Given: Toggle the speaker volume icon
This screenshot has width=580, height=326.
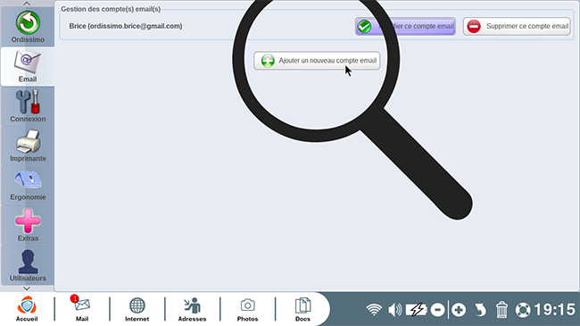Looking at the screenshot, I should coord(394,310).
